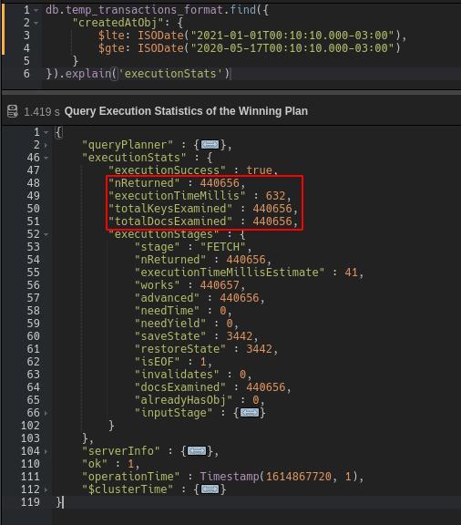Expand the collapsed $clusterTime object badge
The image size is (461, 525).
coord(210,489)
